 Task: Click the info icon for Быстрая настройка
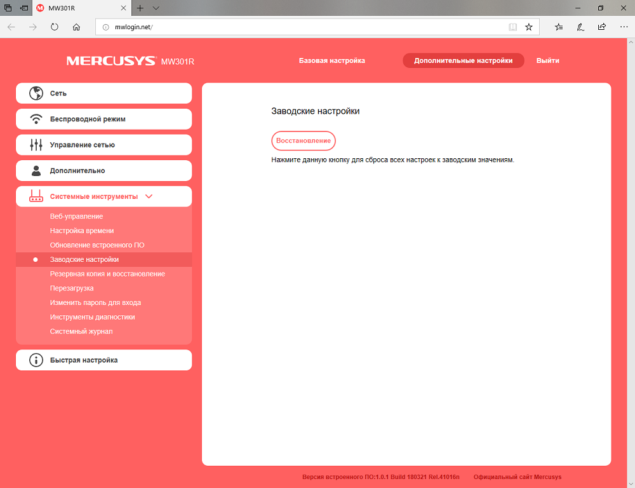36,360
